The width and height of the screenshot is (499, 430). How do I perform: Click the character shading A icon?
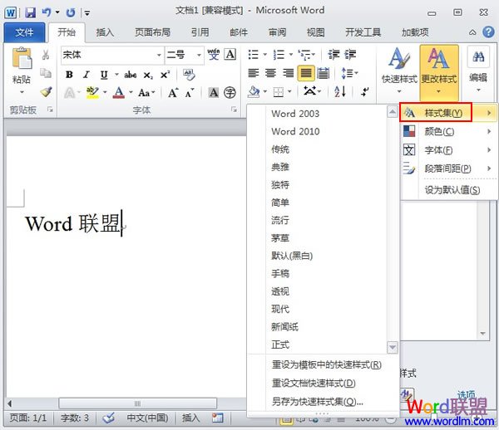pyautogui.click(x=213, y=93)
